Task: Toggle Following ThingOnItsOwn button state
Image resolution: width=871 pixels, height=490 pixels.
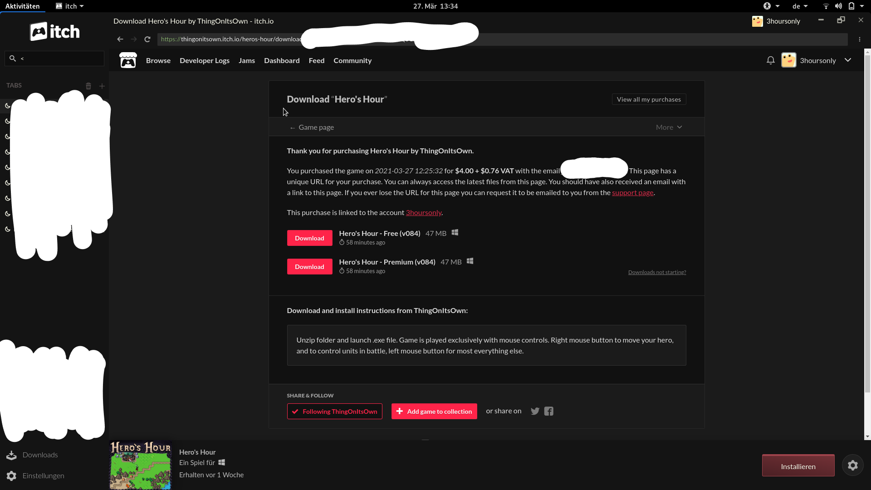Action: tap(334, 411)
